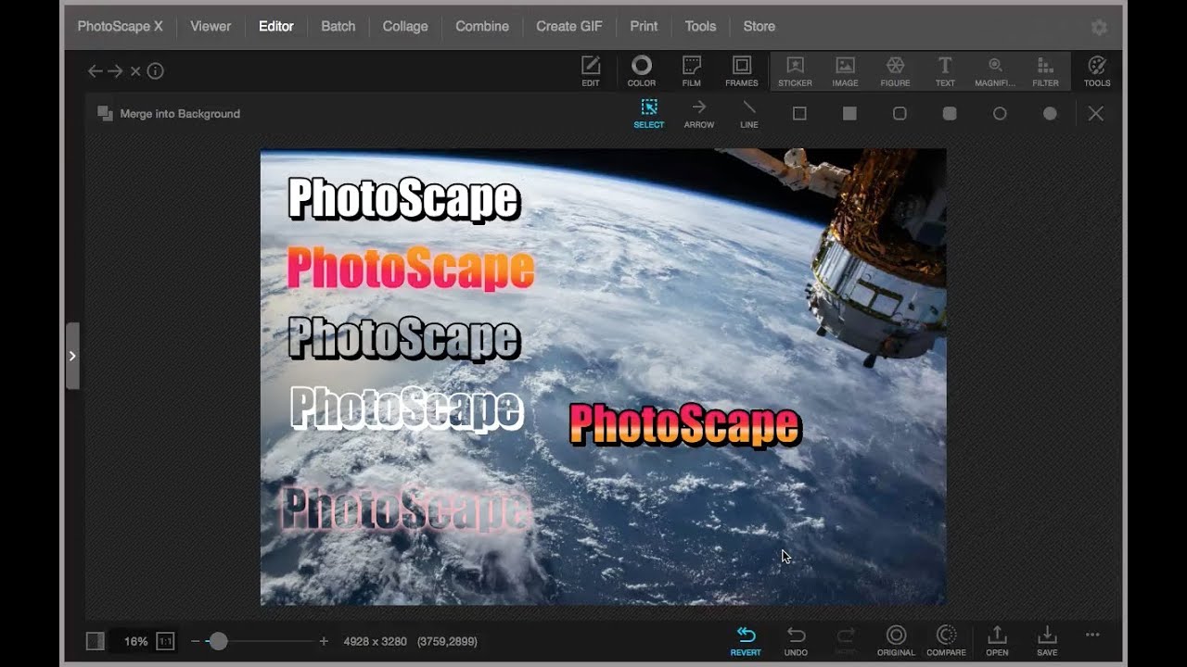
Task: Select the filled circle shape
Action: click(x=1050, y=113)
